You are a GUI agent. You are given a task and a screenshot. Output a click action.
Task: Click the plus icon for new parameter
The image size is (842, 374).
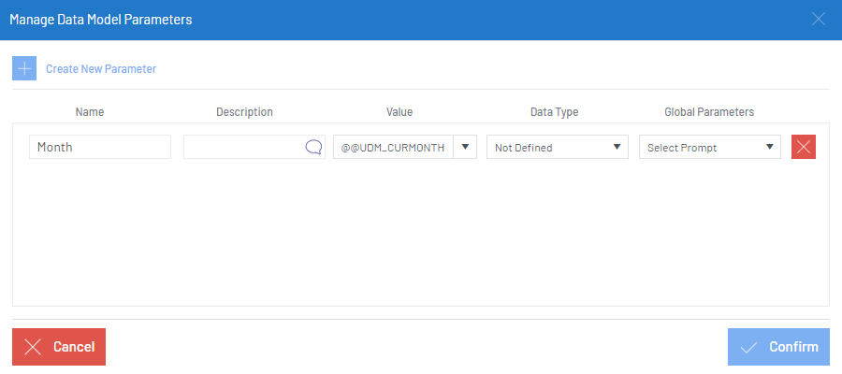[x=24, y=68]
